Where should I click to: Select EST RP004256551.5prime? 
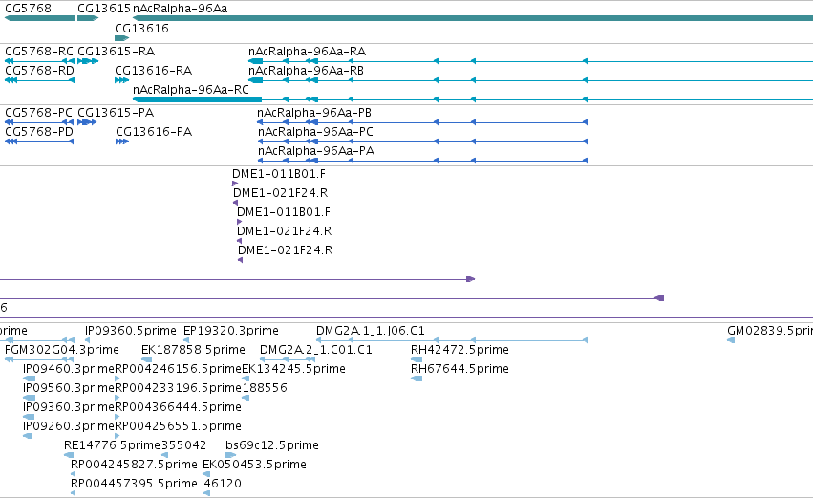tap(178, 426)
